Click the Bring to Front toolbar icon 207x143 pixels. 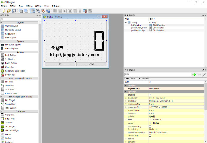coord(26,11)
